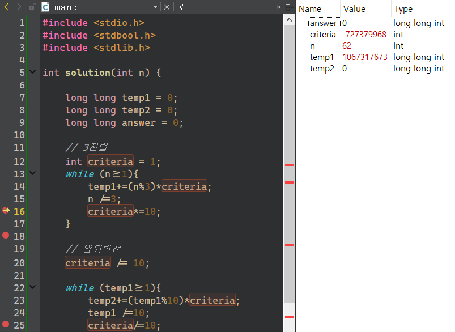Collapse the solution function at line 5
The width and height of the screenshot is (455, 332).
point(32,73)
